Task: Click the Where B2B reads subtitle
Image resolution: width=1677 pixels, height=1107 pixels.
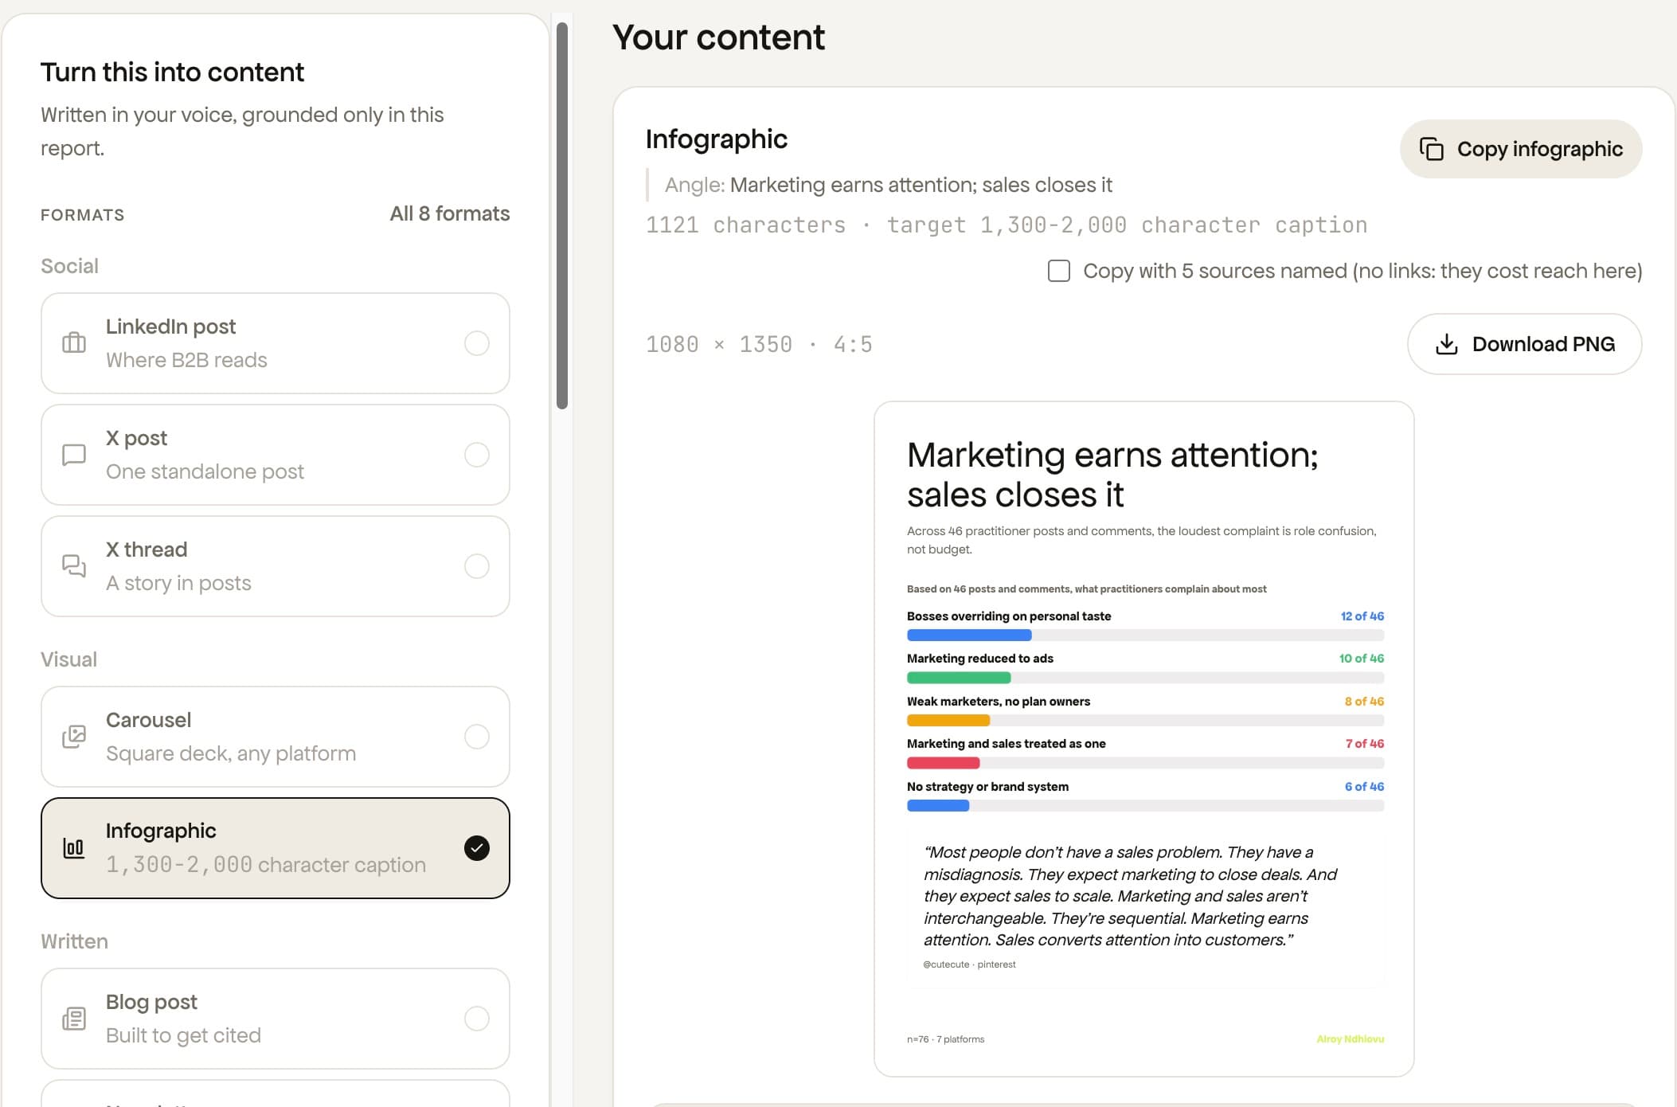Action: (186, 360)
